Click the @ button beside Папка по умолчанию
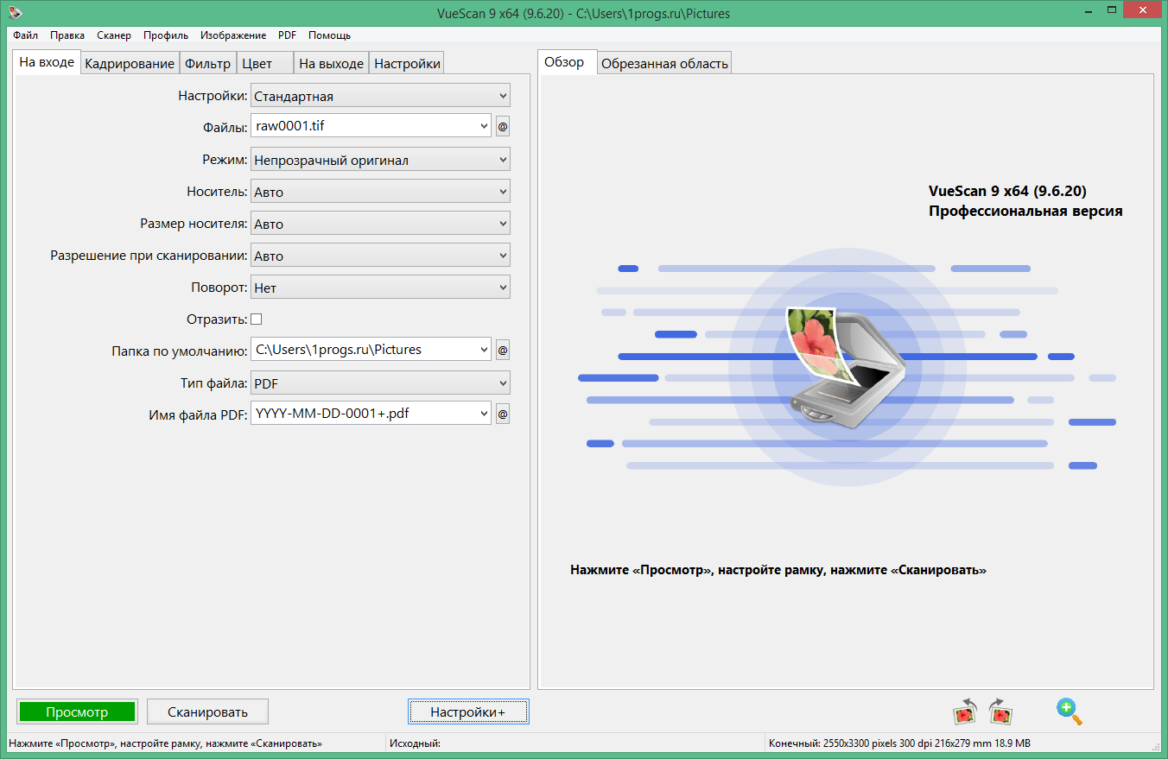1168x759 pixels. pos(503,351)
